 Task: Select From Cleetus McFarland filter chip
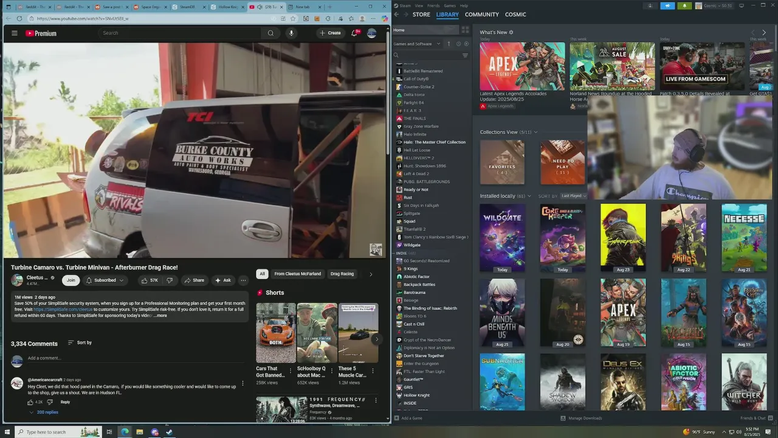point(297,274)
